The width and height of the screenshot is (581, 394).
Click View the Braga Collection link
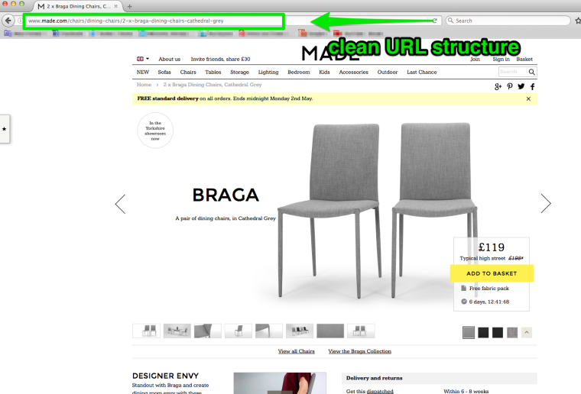pyautogui.click(x=359, y=351)
